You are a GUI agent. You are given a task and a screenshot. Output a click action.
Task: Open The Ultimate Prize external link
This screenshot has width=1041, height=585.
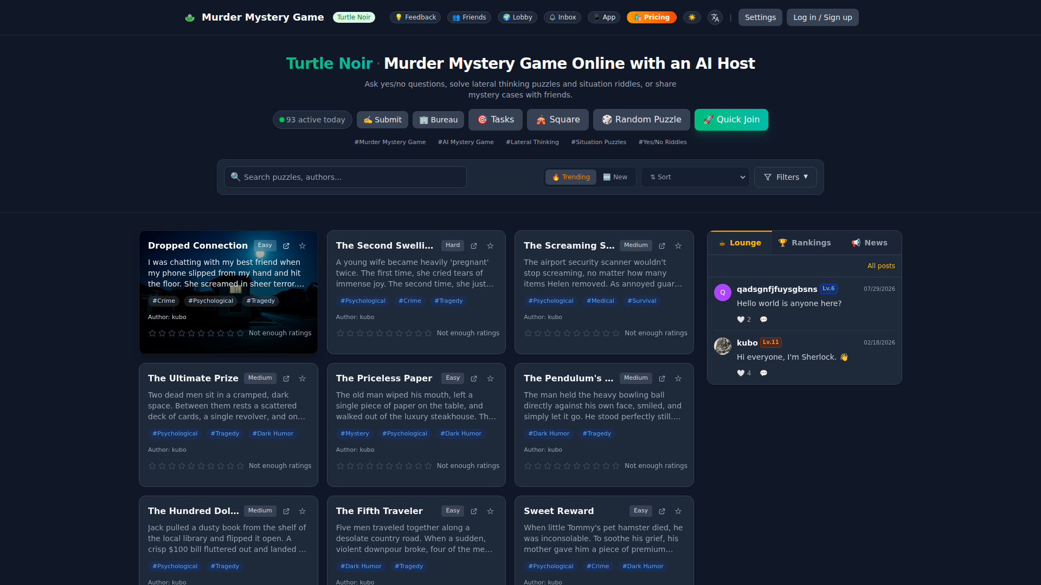coord(286,379)
